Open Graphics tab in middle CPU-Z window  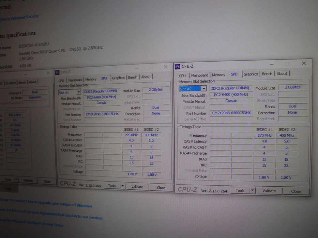[118, 78]
